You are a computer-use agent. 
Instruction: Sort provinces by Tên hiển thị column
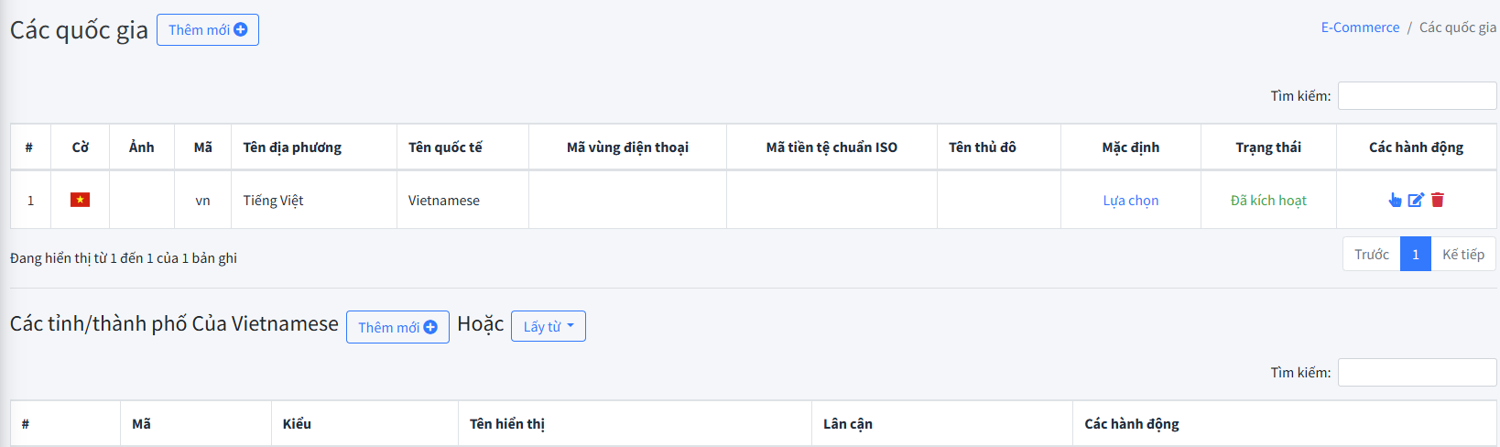click(507, 424)
